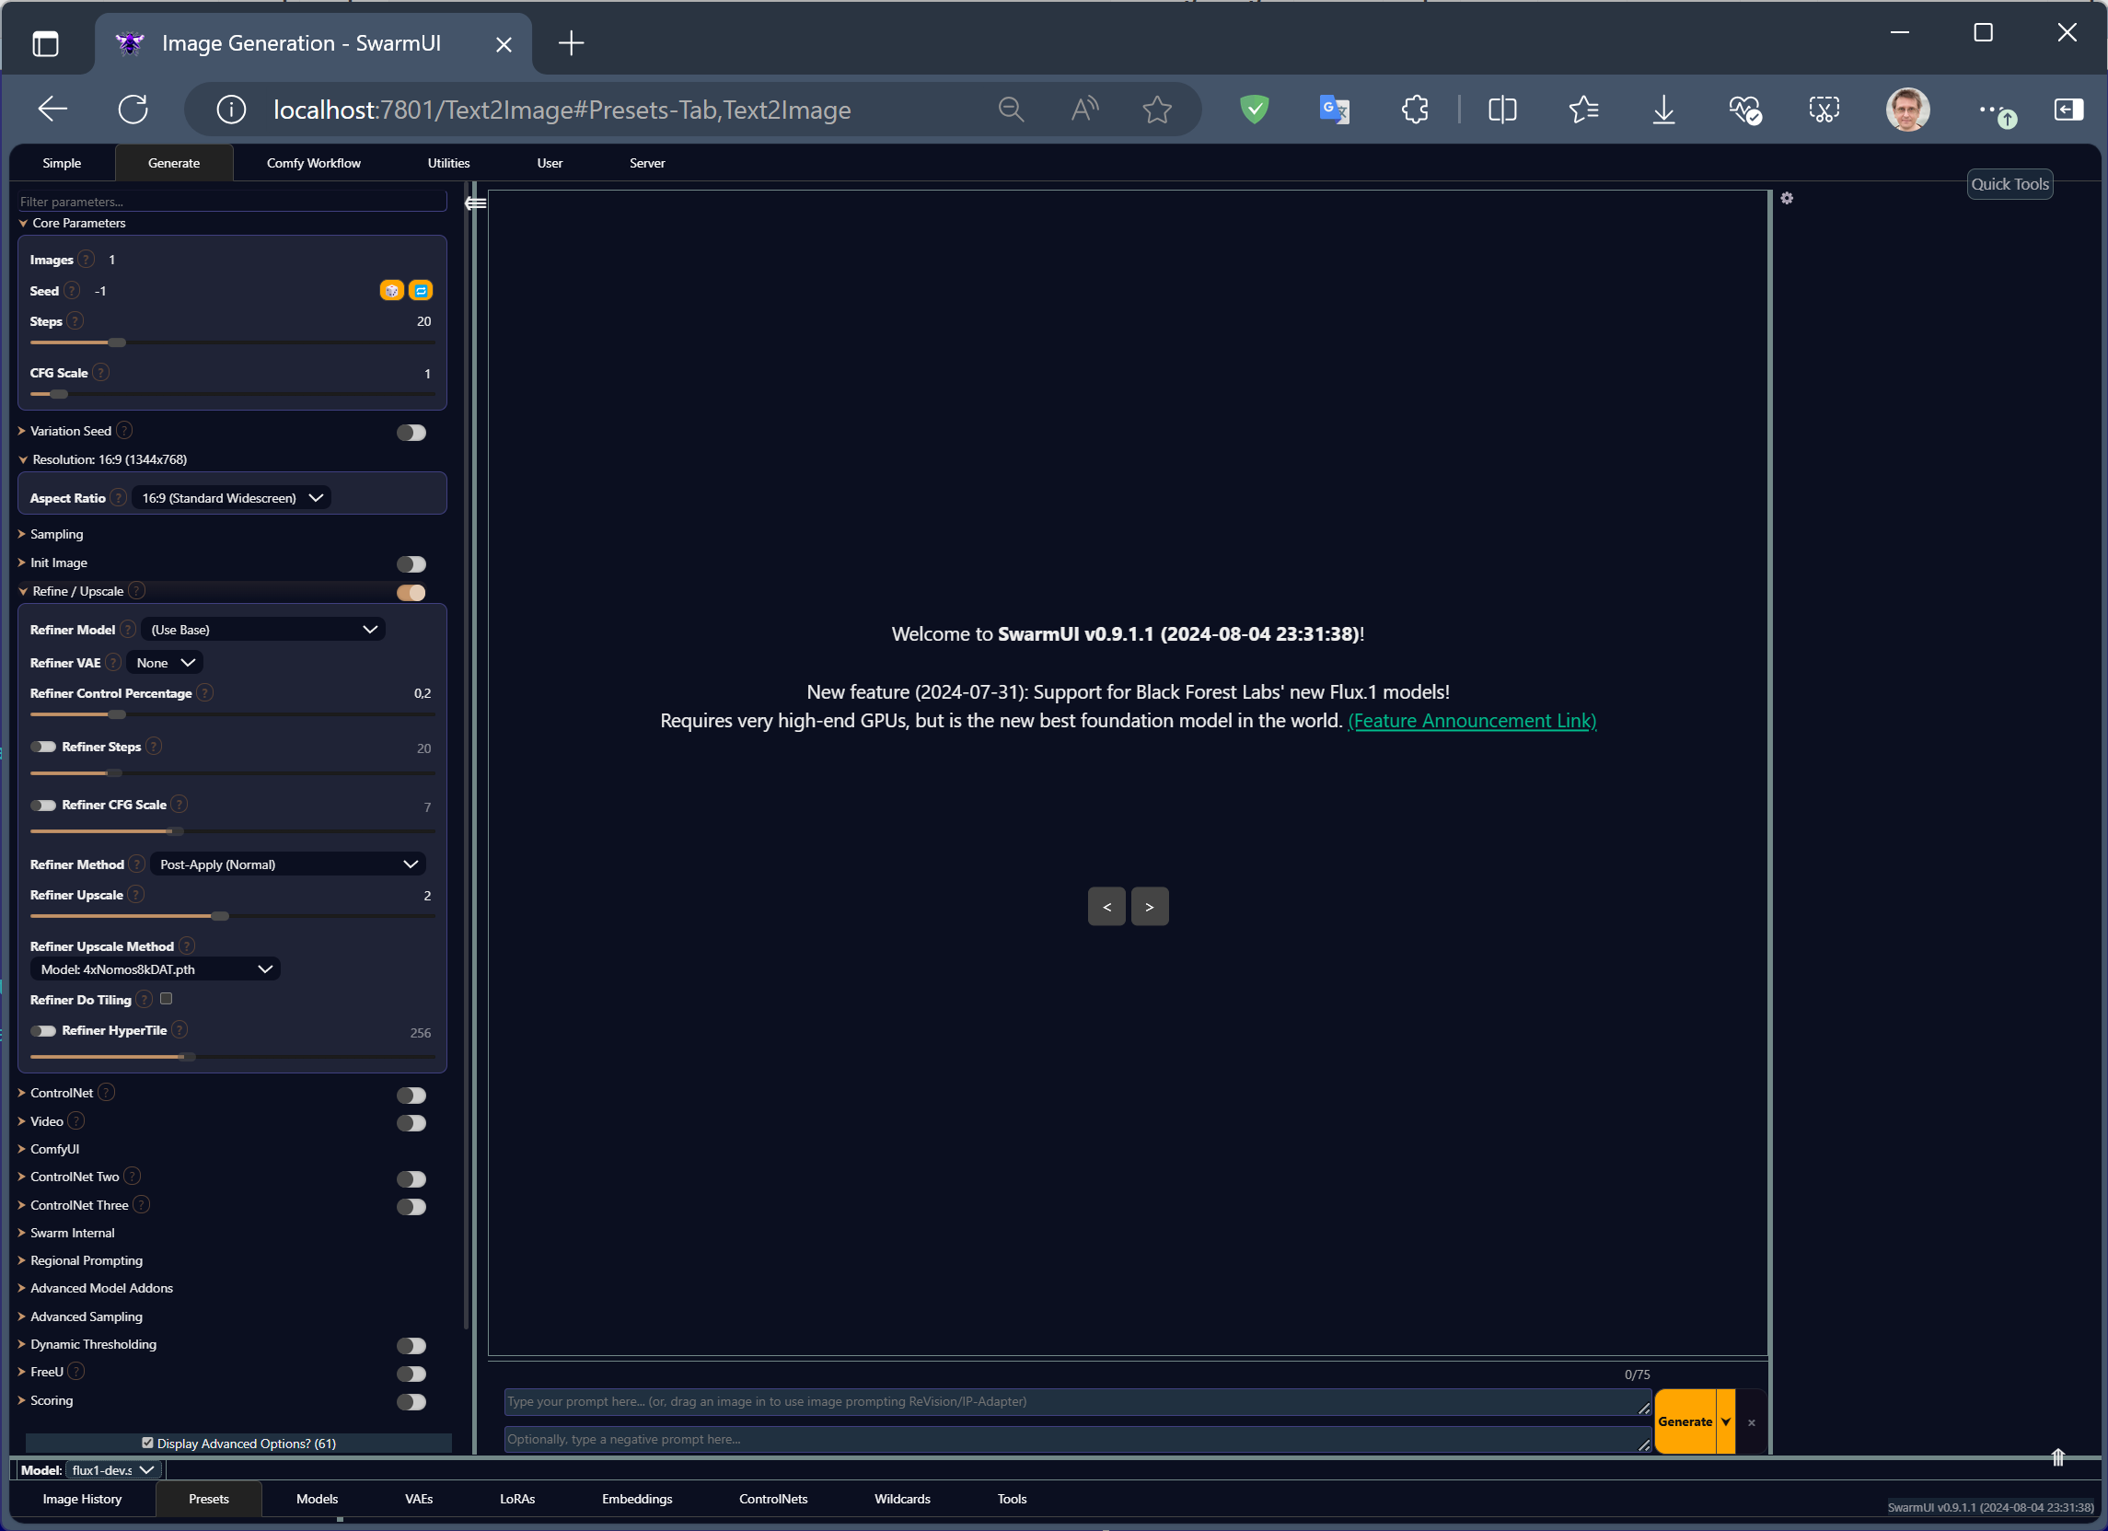Click the collapse sidebar arrow icon
Viewport: 2108px width, 1531px height.
475,203
